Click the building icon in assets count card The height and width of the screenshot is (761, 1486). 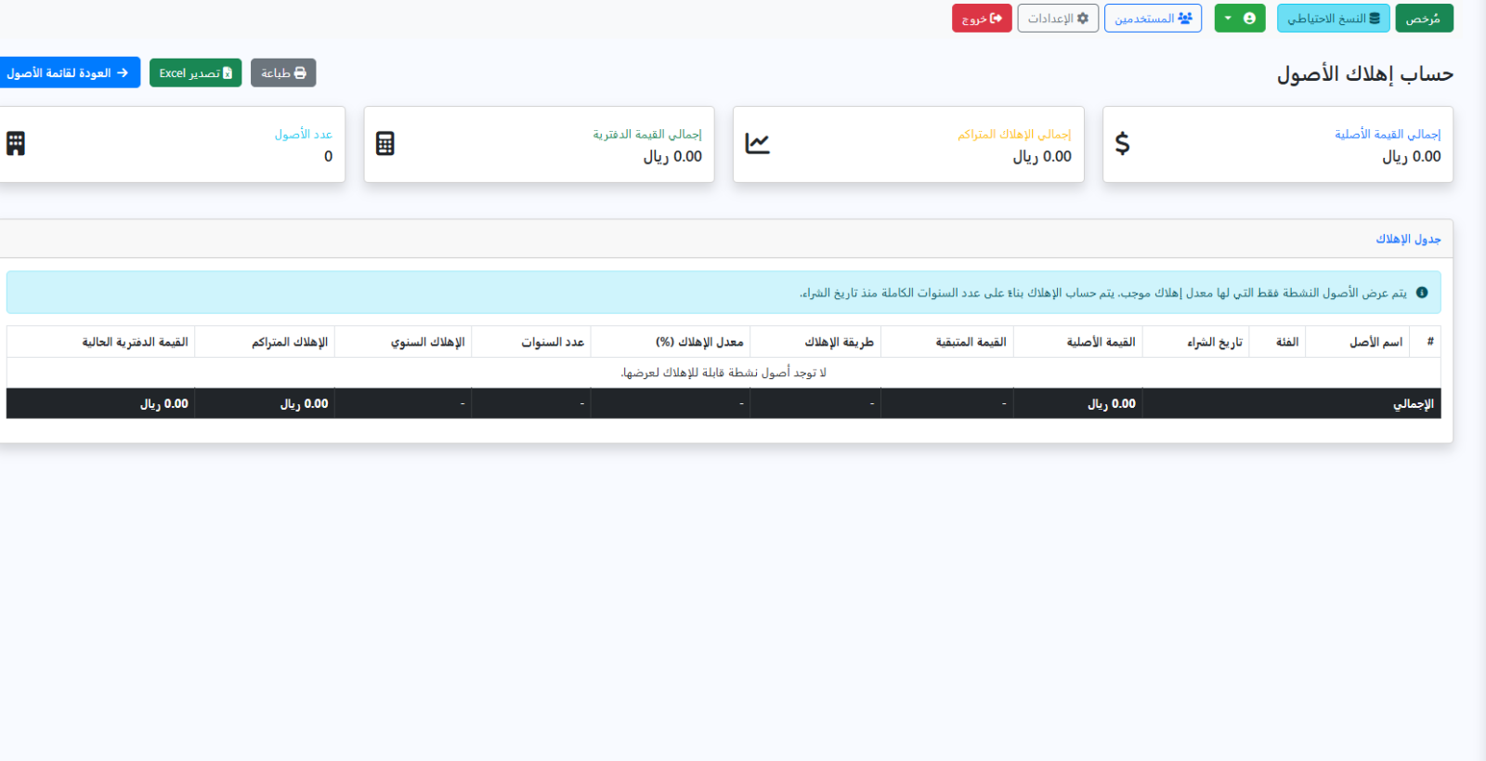16,143
